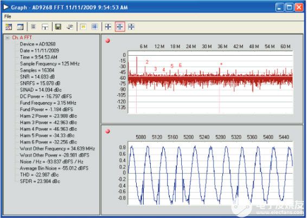Viewport: 307px width, 218px height.
Task: Select 'Device = AD9268' row
Action: coord(37,44)
